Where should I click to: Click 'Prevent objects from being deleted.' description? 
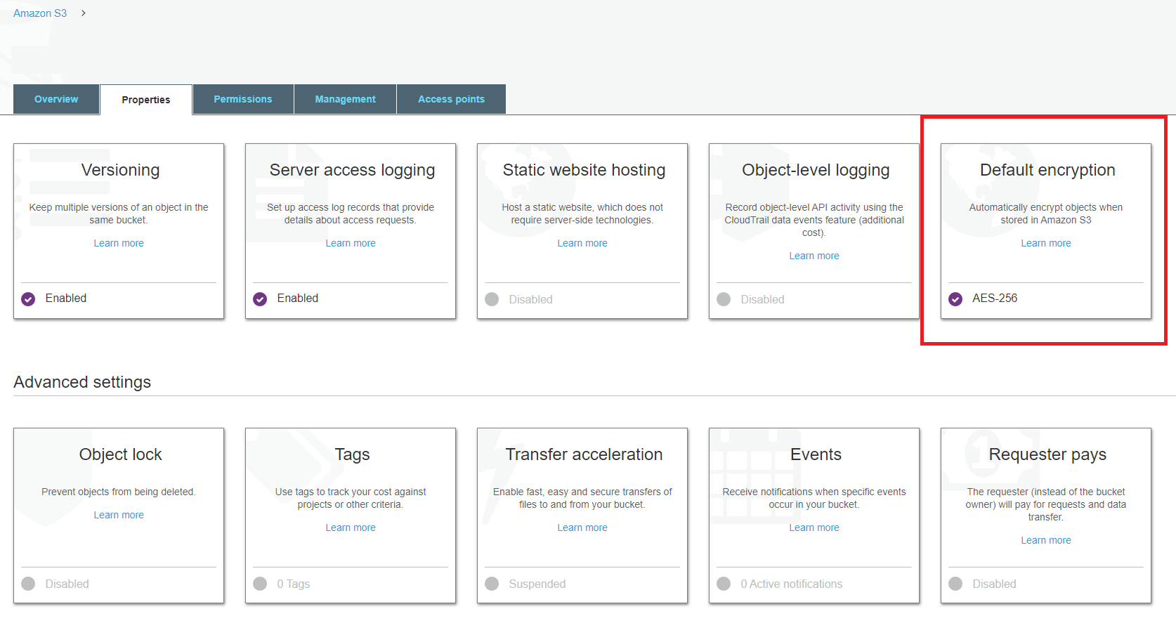119,492
